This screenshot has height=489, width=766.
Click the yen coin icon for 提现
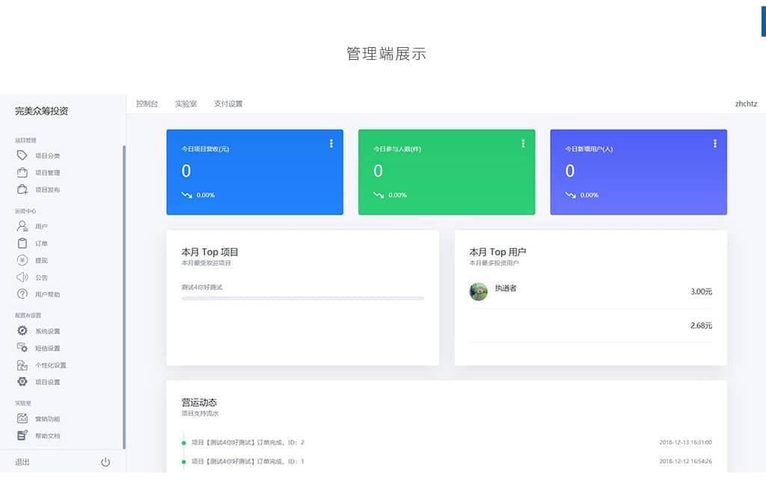[x=22, y=260]
